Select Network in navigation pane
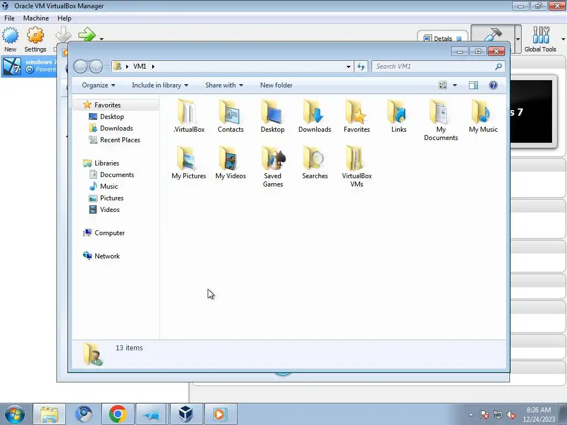 point(107,256)
